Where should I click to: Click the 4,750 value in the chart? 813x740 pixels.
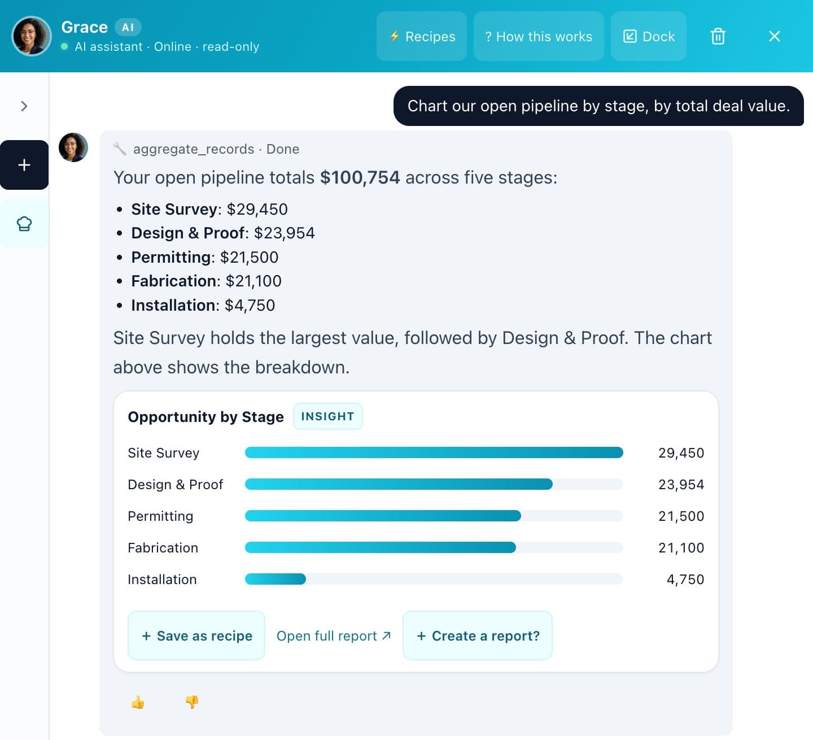point(685,580)
